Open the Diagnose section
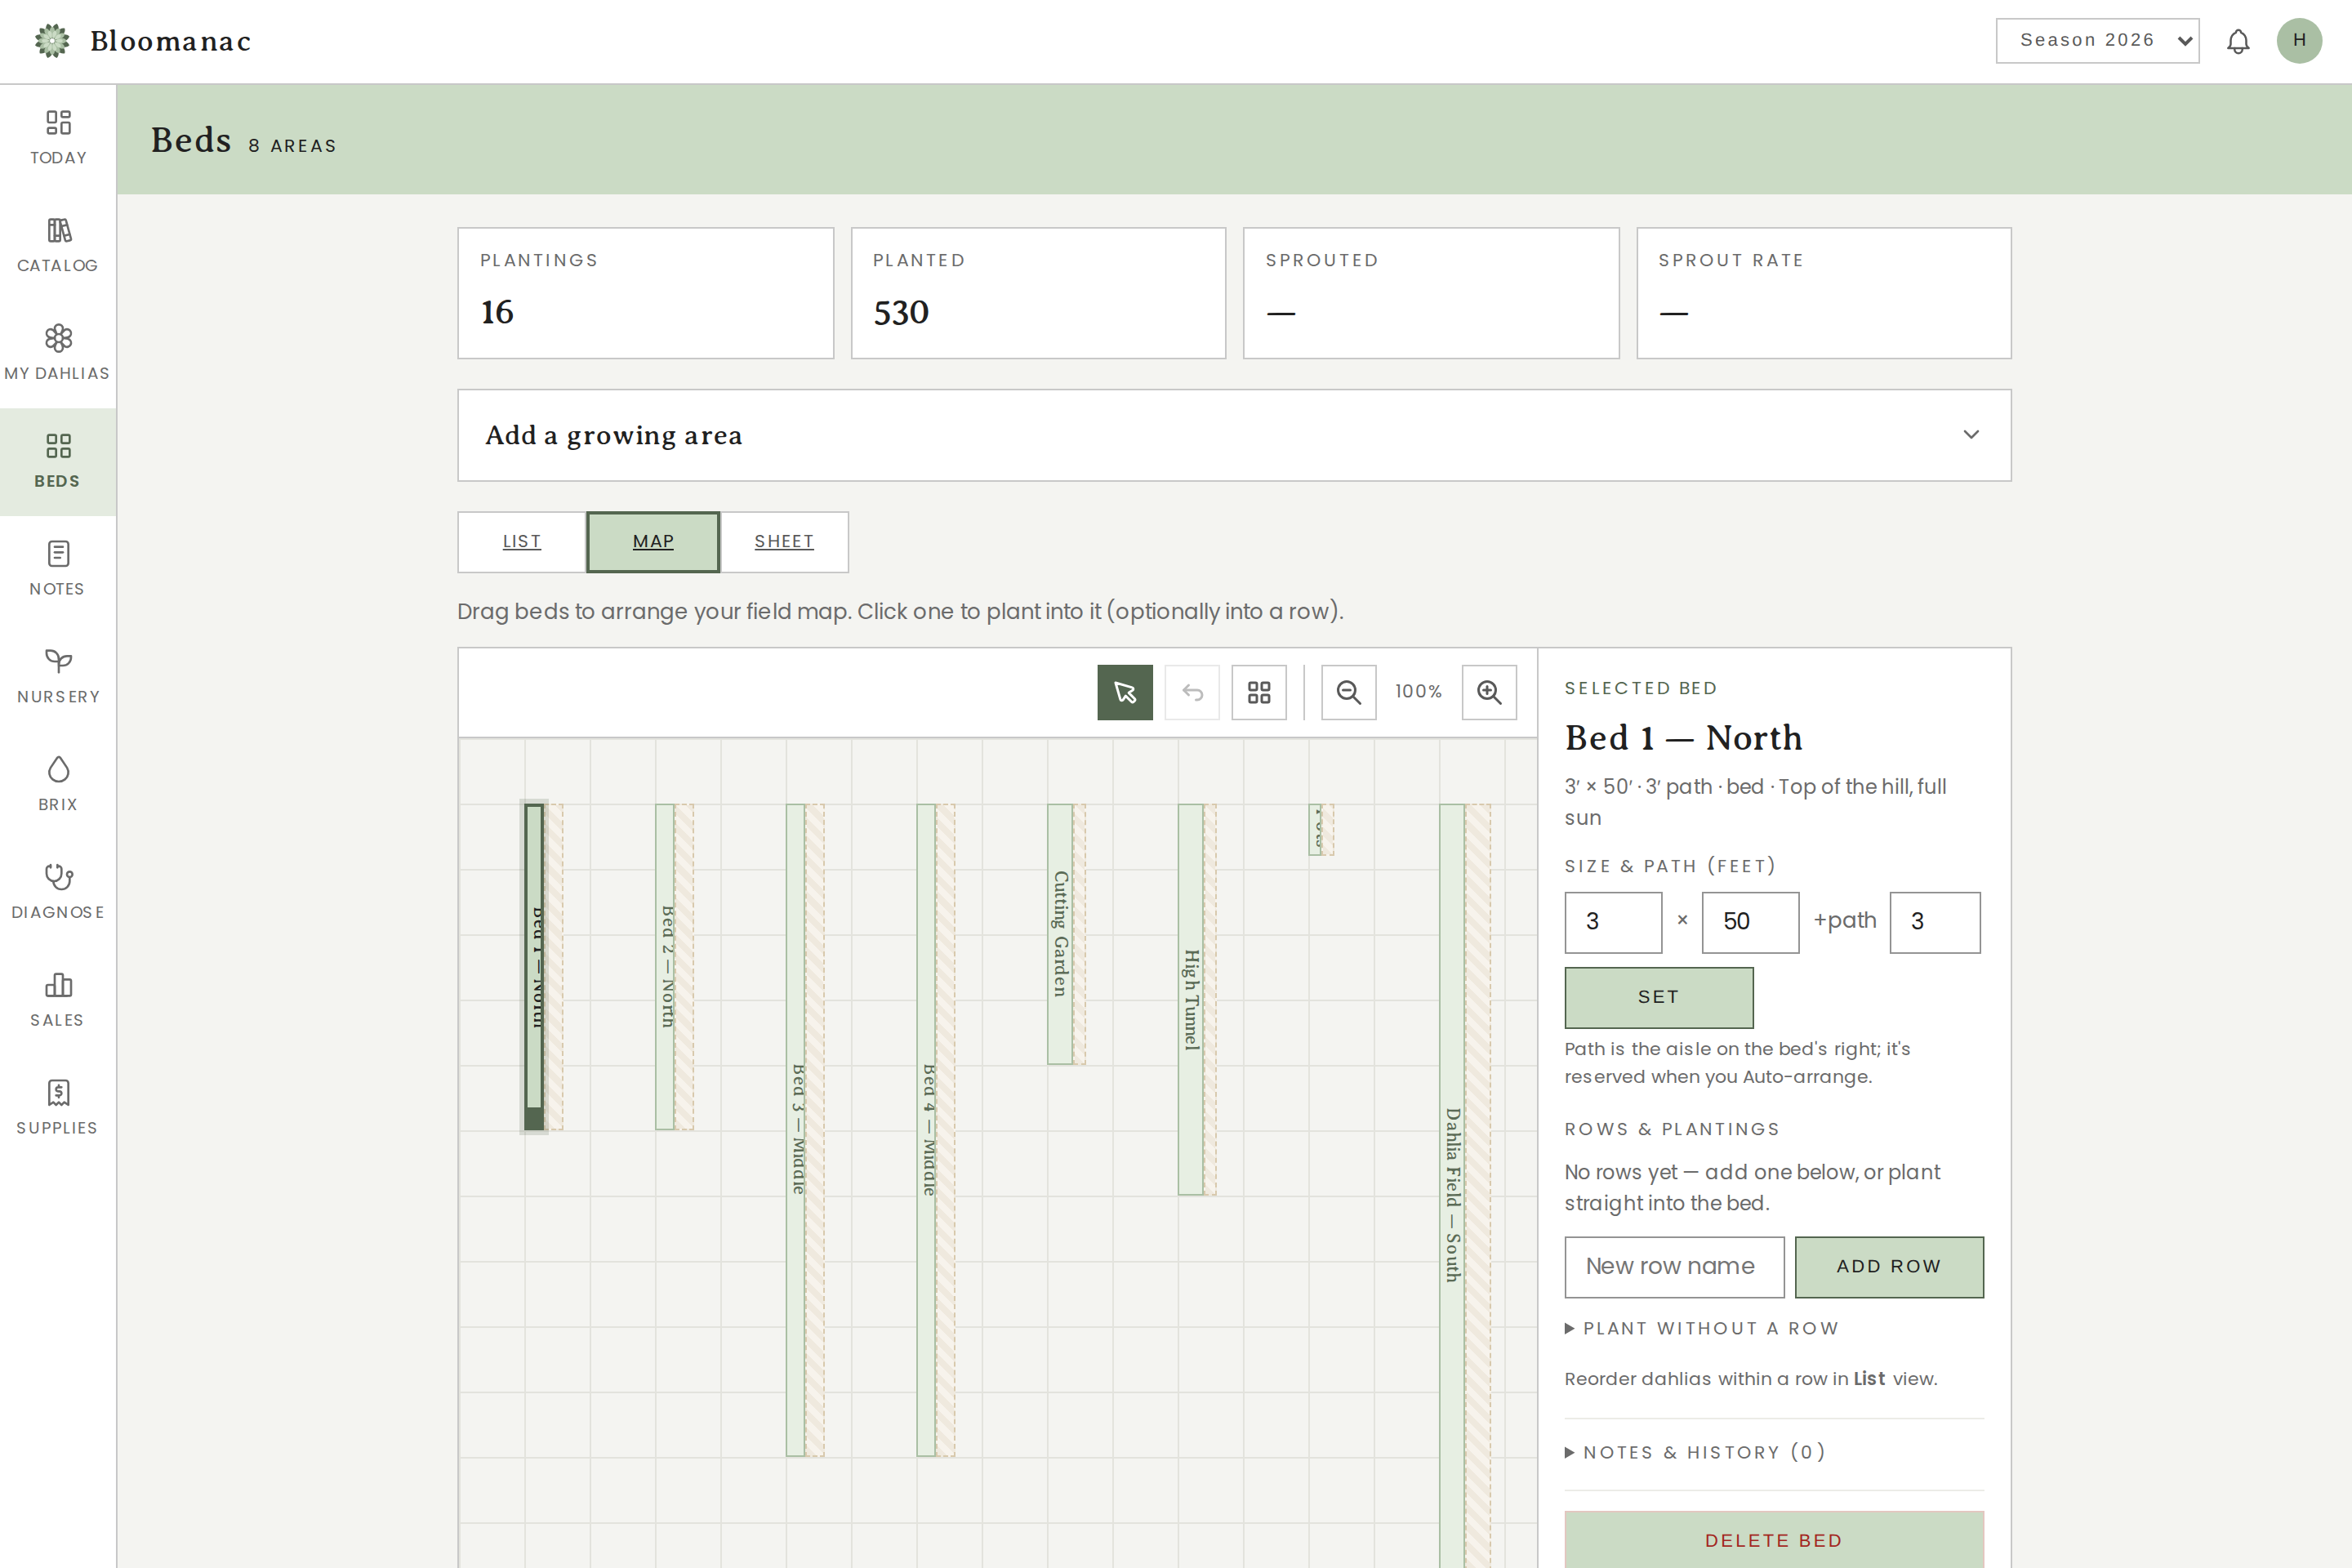Image resolution: width=2352 pixels, height=1568 pixels. tap(58, 893)
